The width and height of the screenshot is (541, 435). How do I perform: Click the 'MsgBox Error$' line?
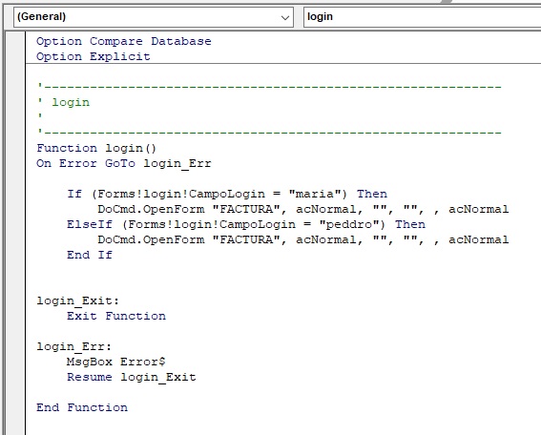(x=116, y=362)
